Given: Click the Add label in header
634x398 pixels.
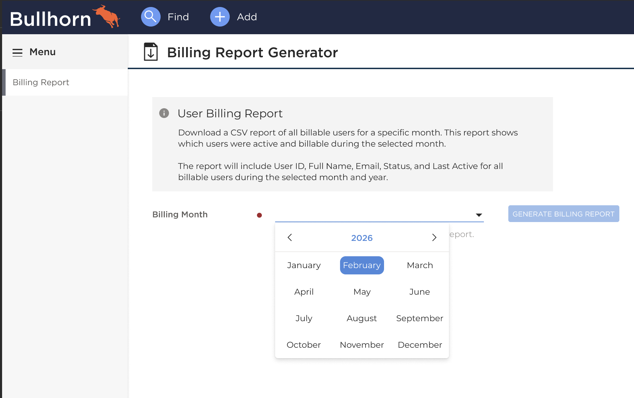Looking at the screenshot, I should tap(247, 17).
